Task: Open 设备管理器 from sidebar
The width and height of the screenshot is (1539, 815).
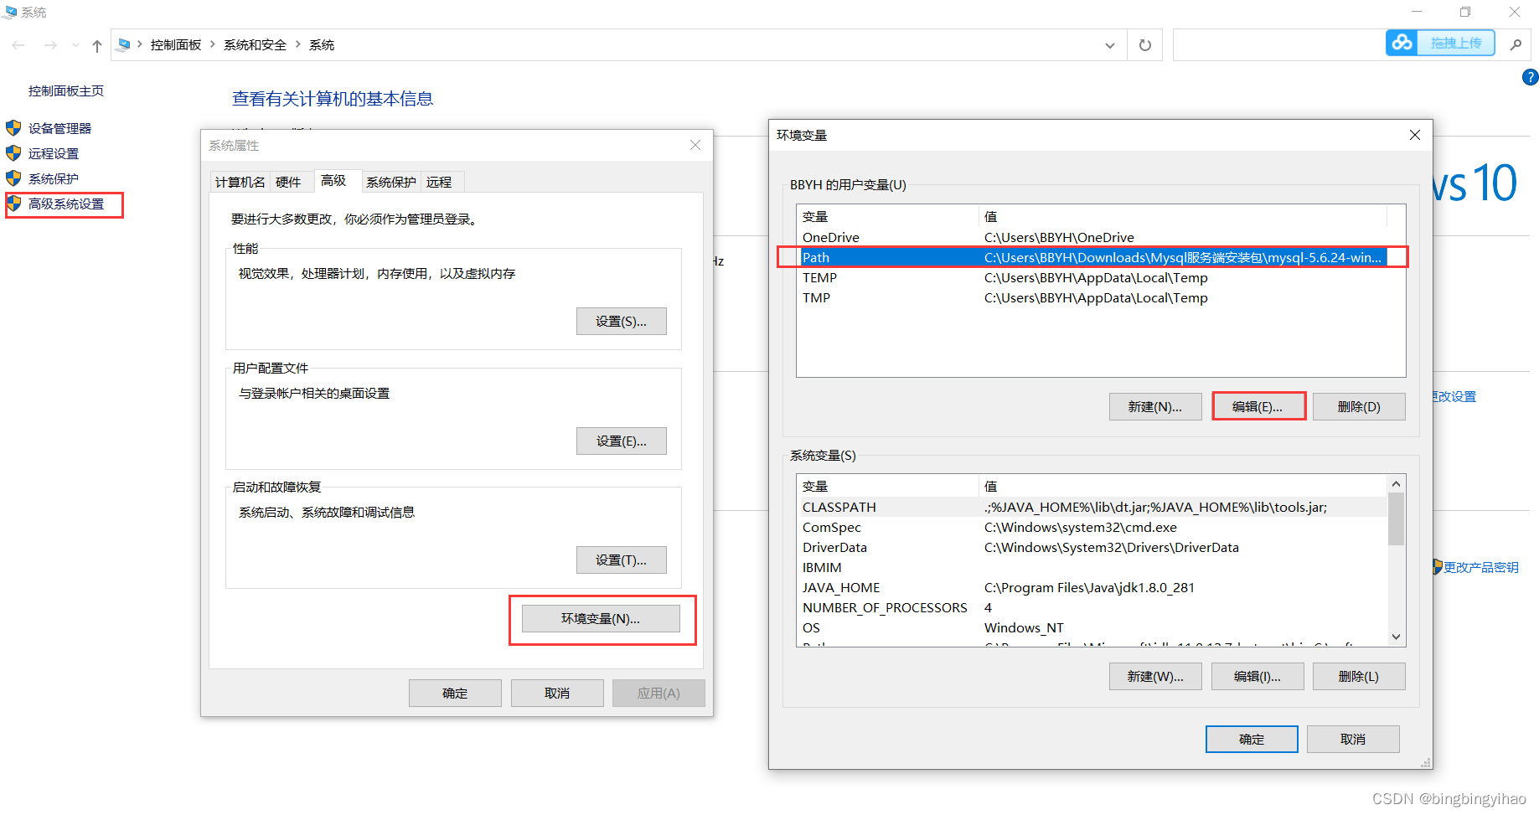Action: [59, 128]
